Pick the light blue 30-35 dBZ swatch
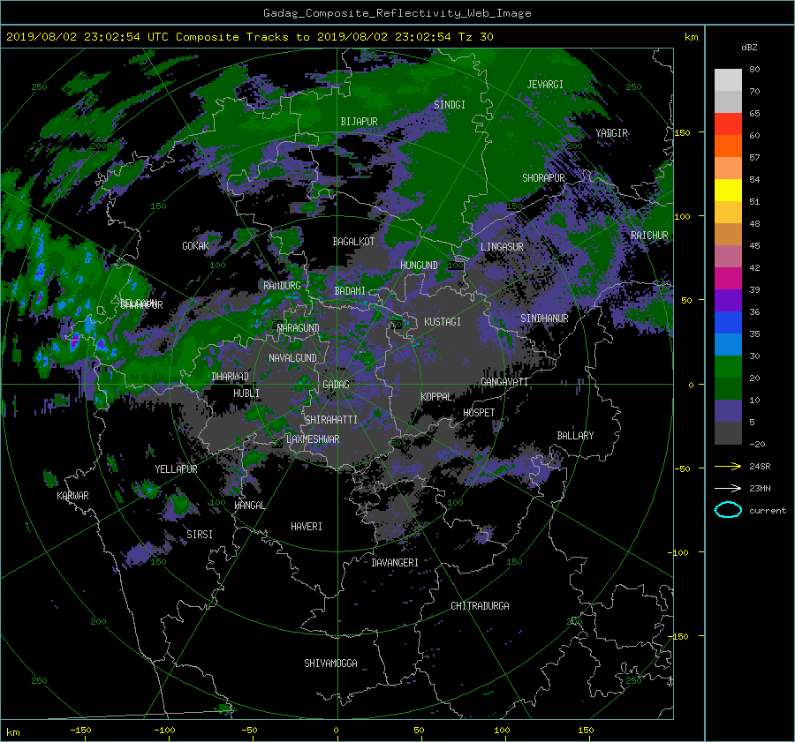The height and width of the screenshot is (742, 795). (x=728, y=345)
